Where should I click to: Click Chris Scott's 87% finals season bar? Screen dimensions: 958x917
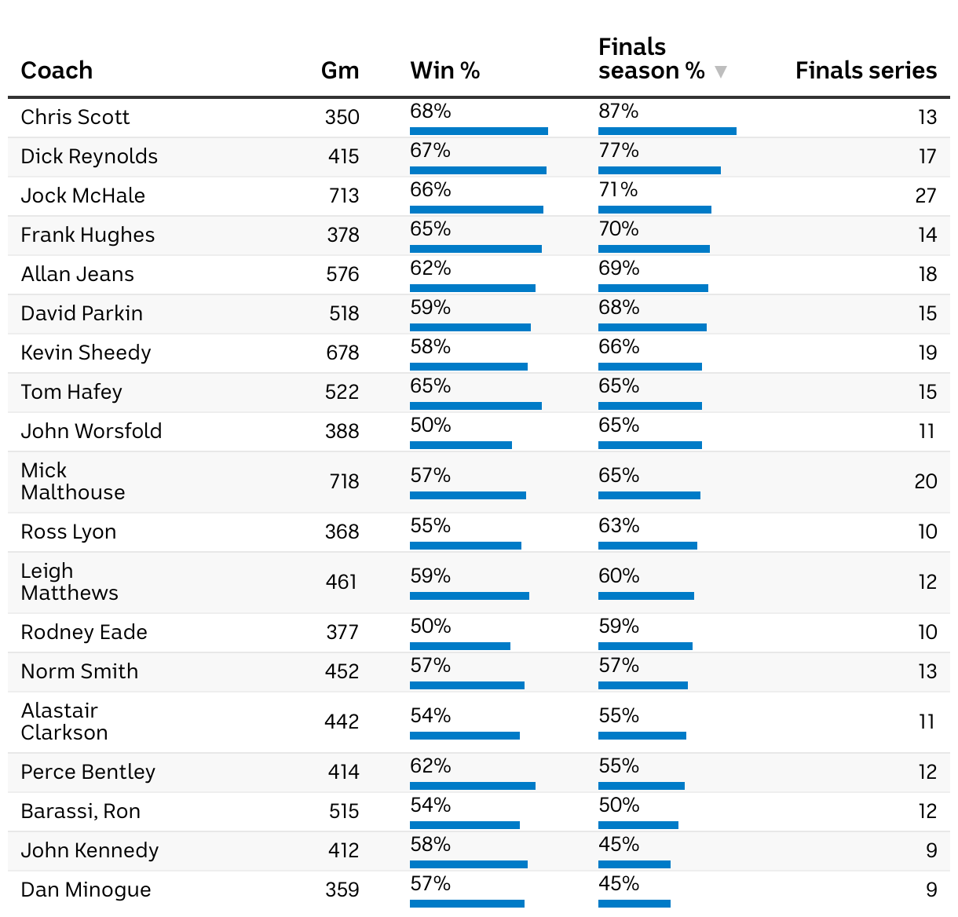tap(667, 131)
